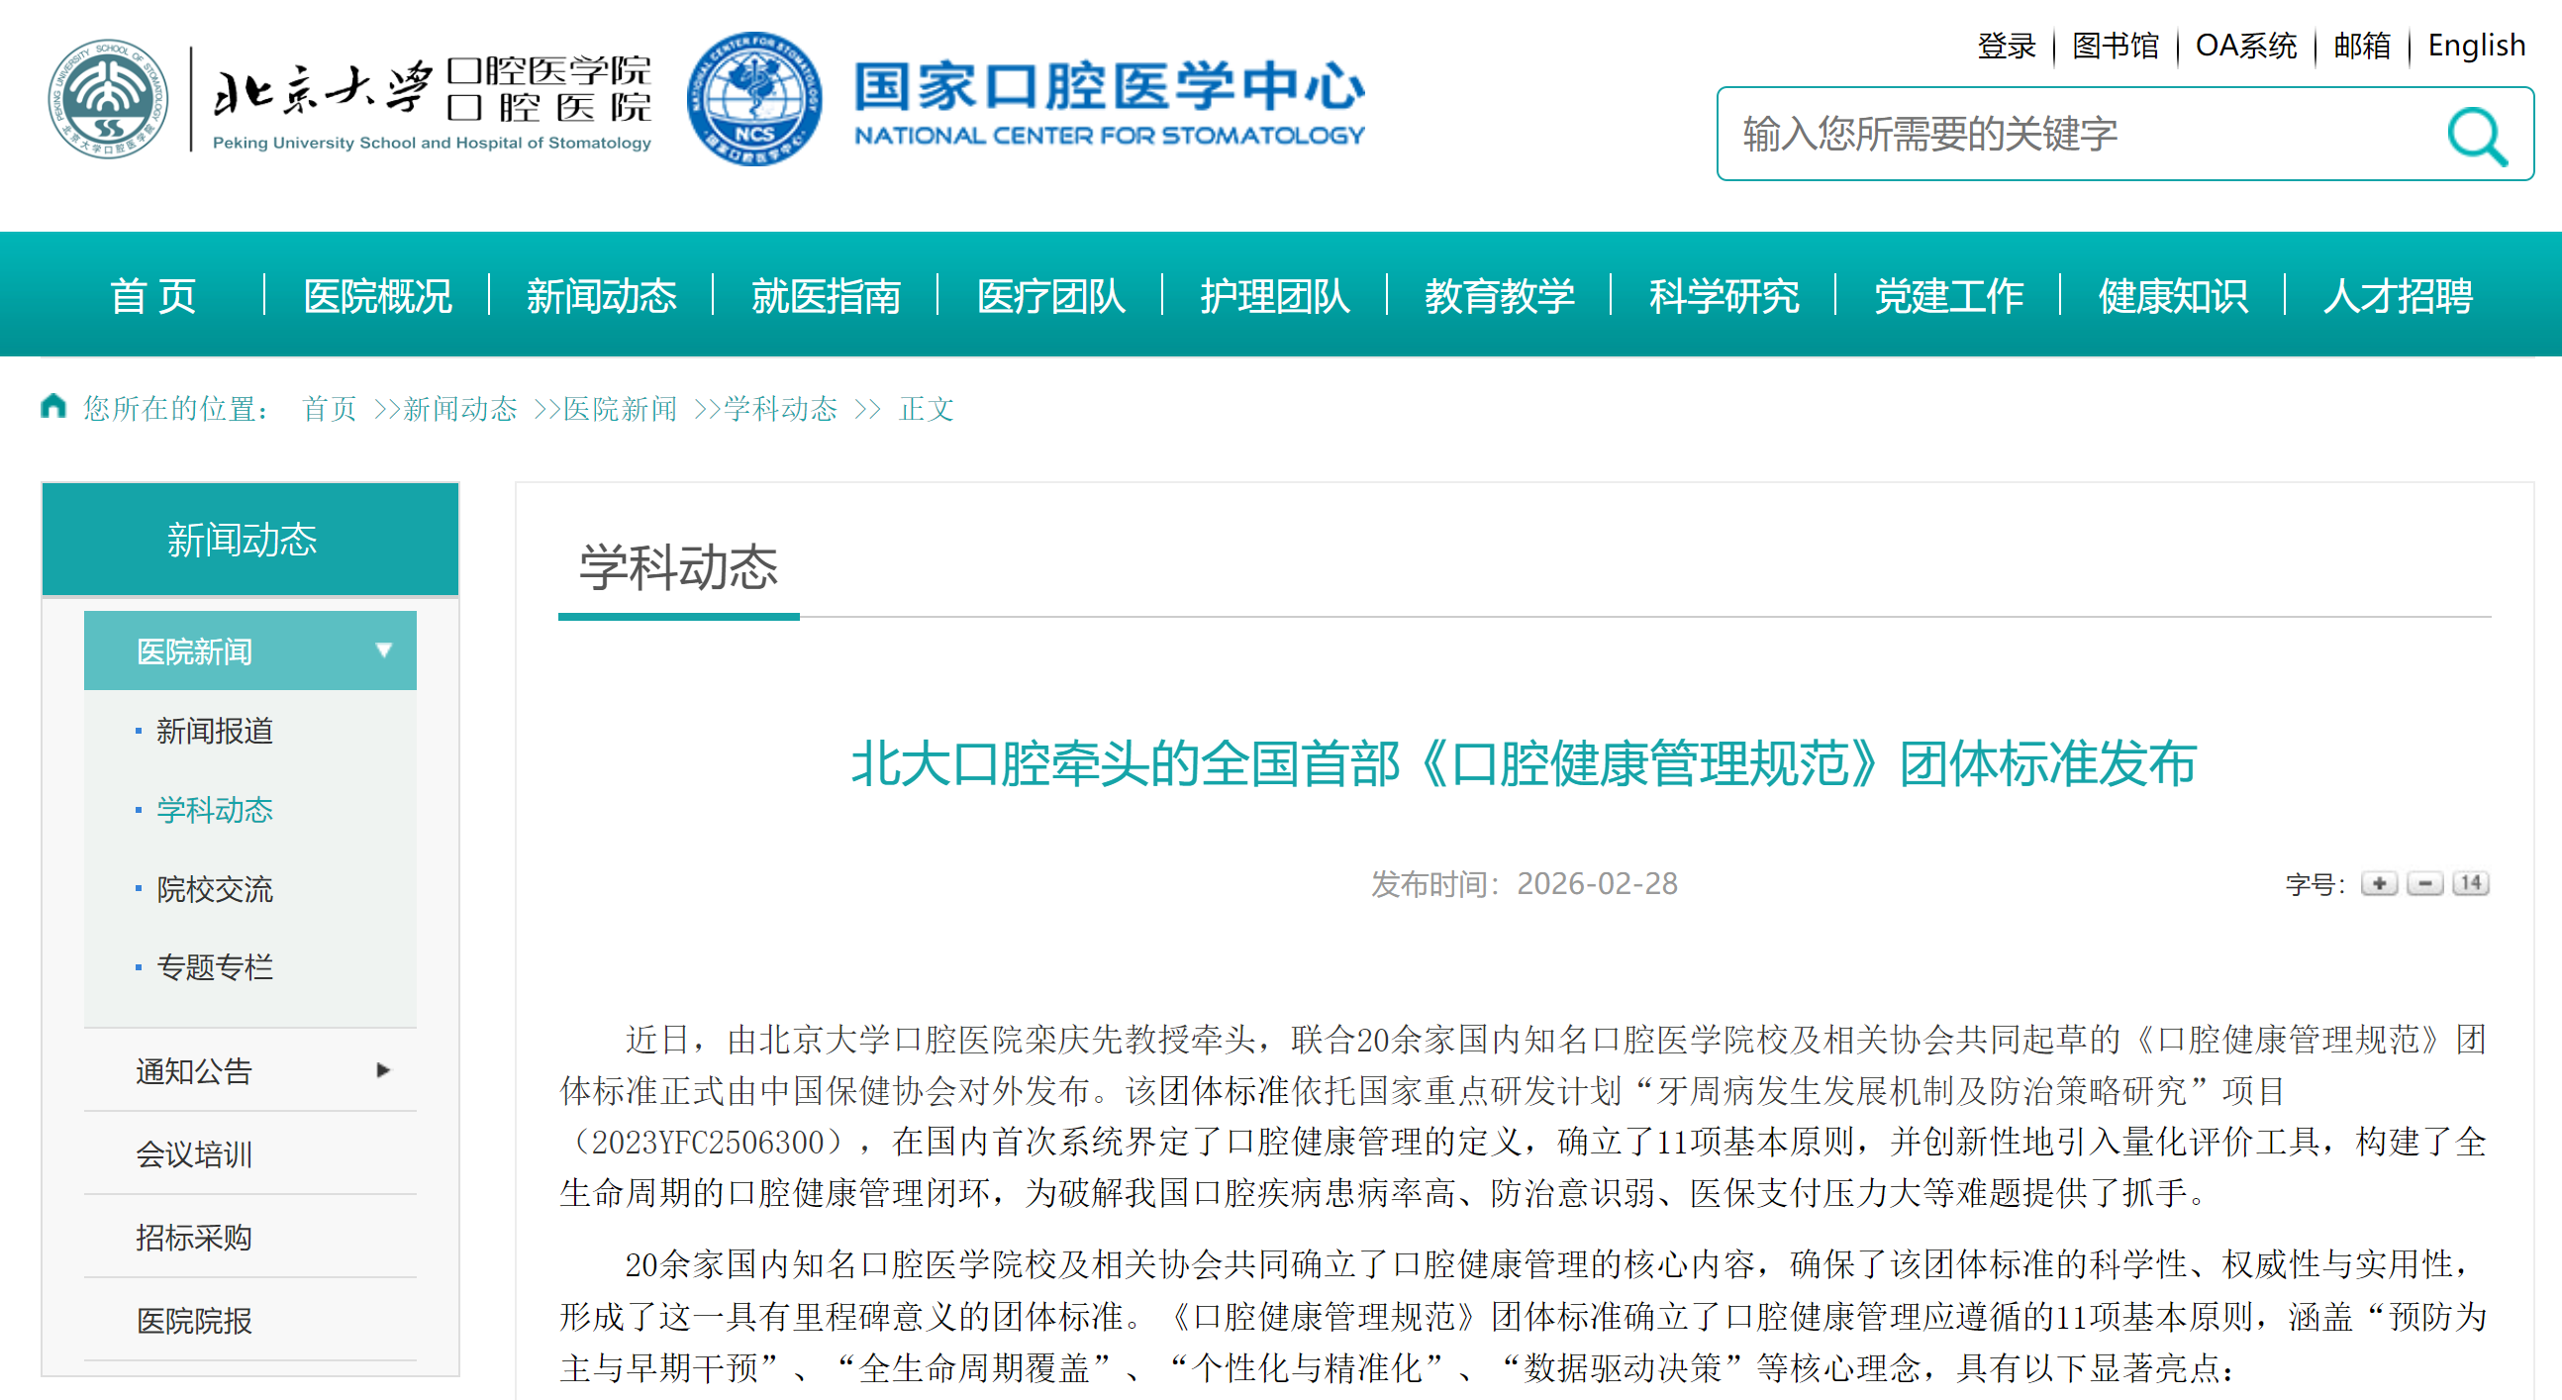Select 学科动态 in the sidebar

(215, 810)
